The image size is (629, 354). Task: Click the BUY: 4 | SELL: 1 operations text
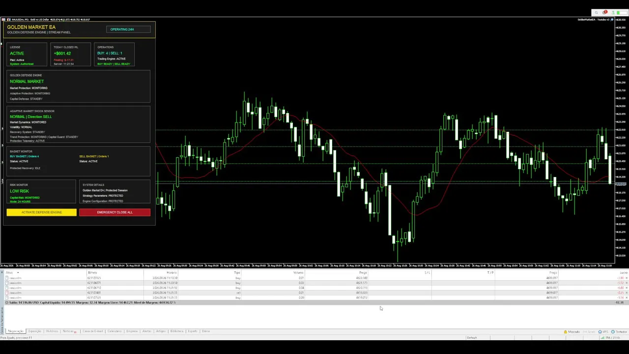click(x=110, y=53)
